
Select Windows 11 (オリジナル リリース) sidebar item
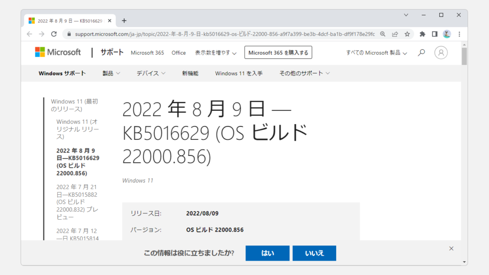[77, 129]
